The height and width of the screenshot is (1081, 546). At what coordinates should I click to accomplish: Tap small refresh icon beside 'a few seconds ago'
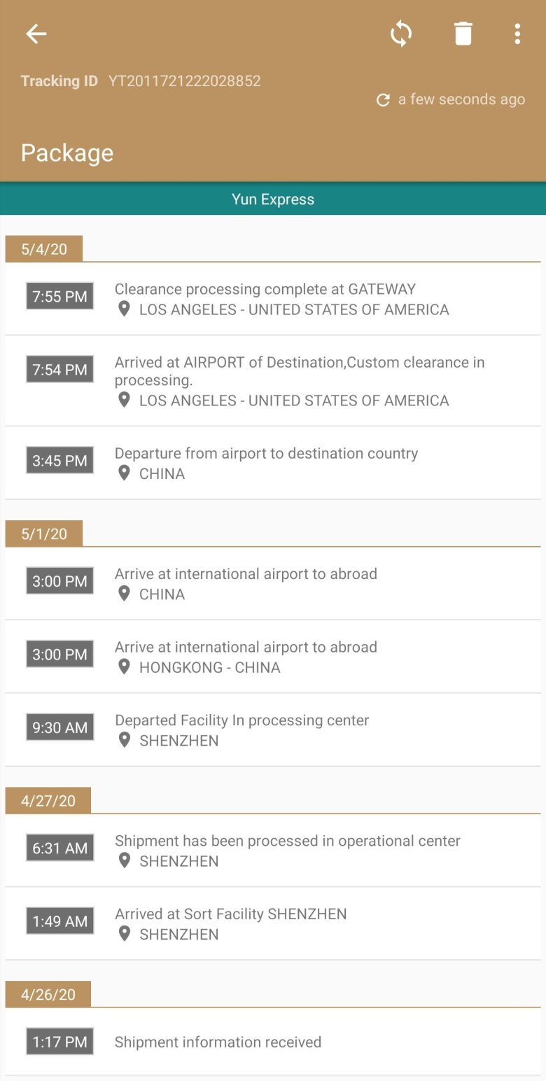(x=383, y=100)
